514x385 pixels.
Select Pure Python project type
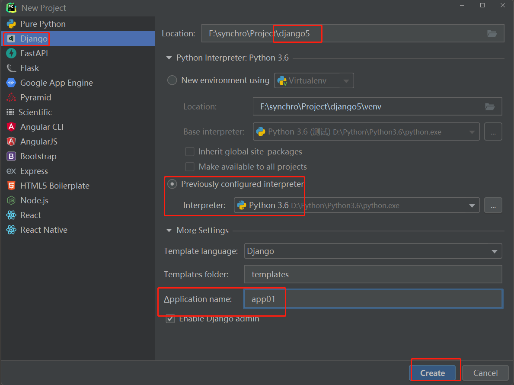tap(78, 24)
